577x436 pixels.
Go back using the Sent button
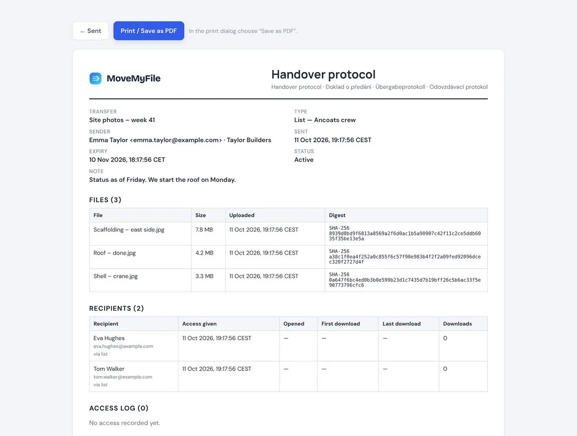coord(90,31)
